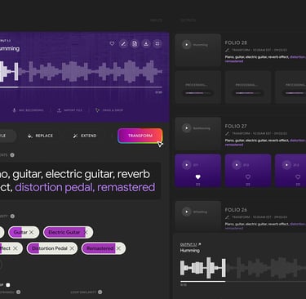Screen dimensions: 306x299
Task: Remove the Remastered tag
Action: (118, 248)
